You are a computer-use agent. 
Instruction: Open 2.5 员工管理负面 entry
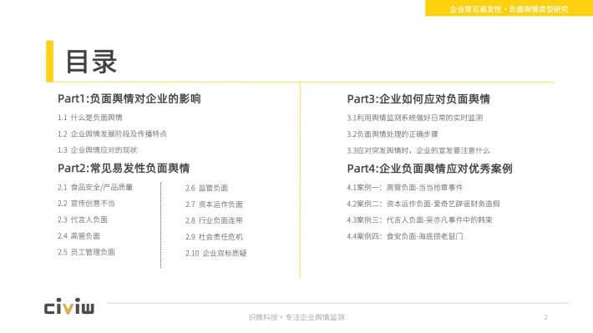[86, 252]
